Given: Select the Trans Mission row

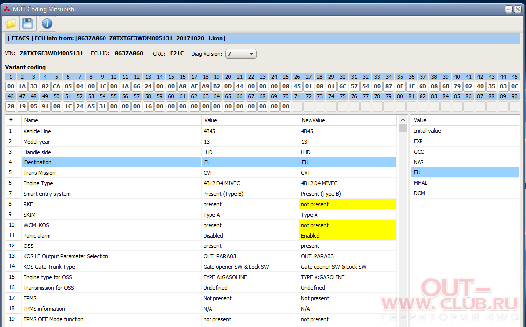Looking at the screenshot, I should pos(201,173).
